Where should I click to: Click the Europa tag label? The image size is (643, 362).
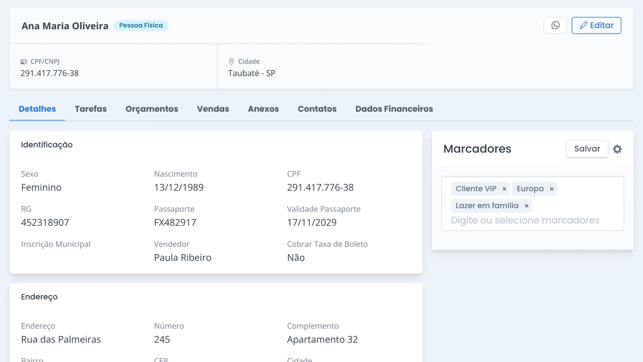[530, 189]
